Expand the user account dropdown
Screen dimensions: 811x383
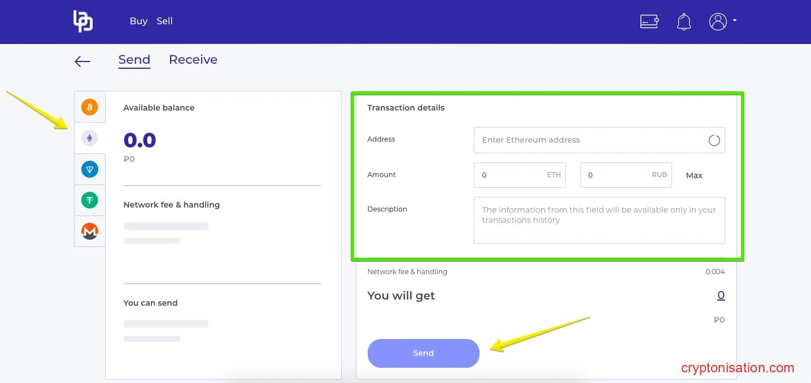(x=722, y=21)
